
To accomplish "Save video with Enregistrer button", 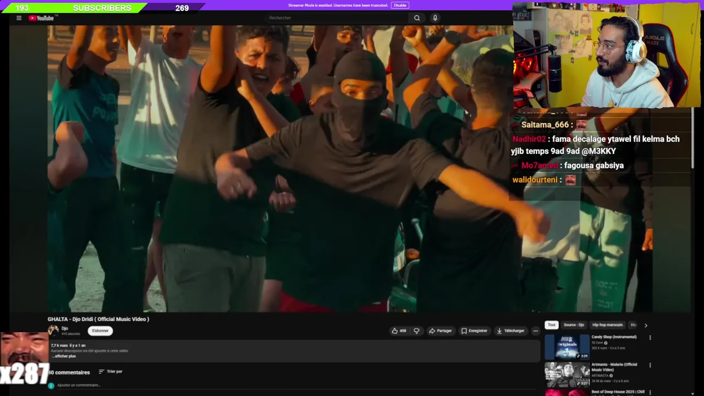I will pos(474,331).
